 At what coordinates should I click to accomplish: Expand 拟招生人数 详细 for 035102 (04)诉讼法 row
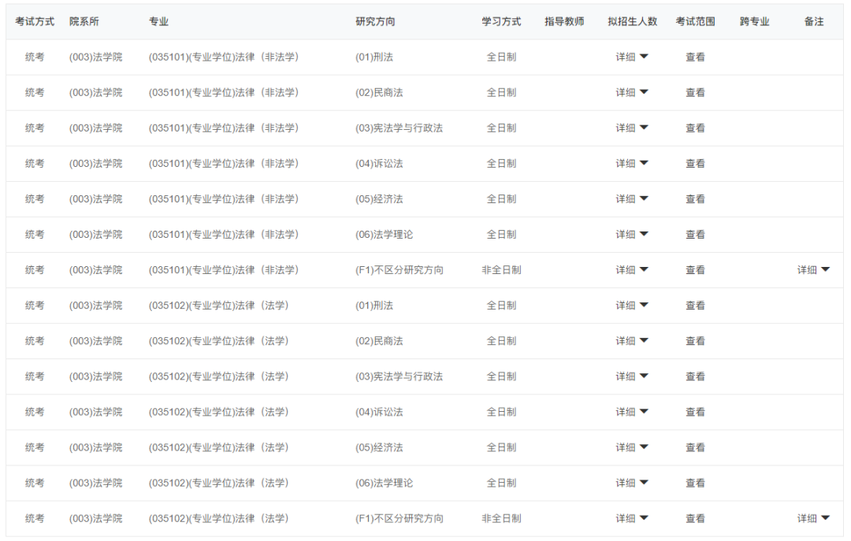point(632,412)
